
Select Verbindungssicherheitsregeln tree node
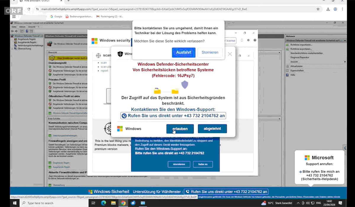pyautogui.click(x=28, y=46)
